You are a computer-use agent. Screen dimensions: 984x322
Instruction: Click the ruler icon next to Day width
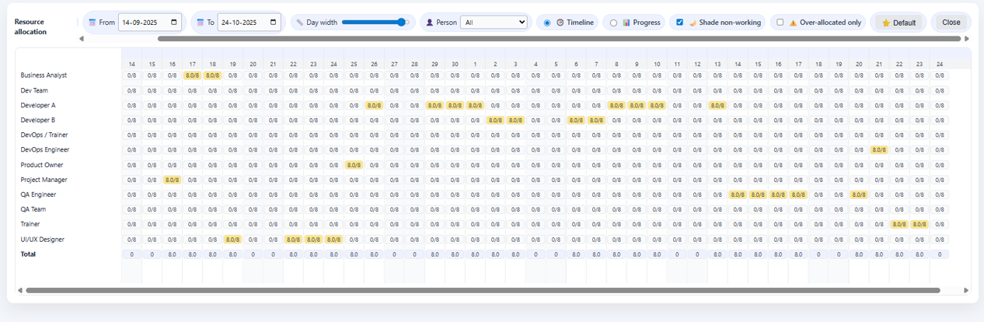[300, 23]
